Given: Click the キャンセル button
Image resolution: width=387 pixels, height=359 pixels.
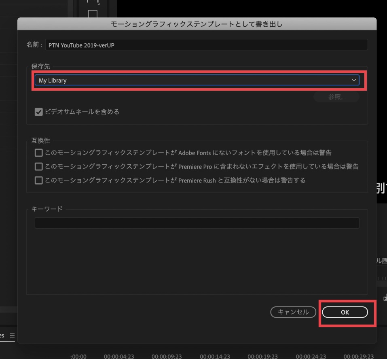Looking at the screenshot, I should (293, 312).
